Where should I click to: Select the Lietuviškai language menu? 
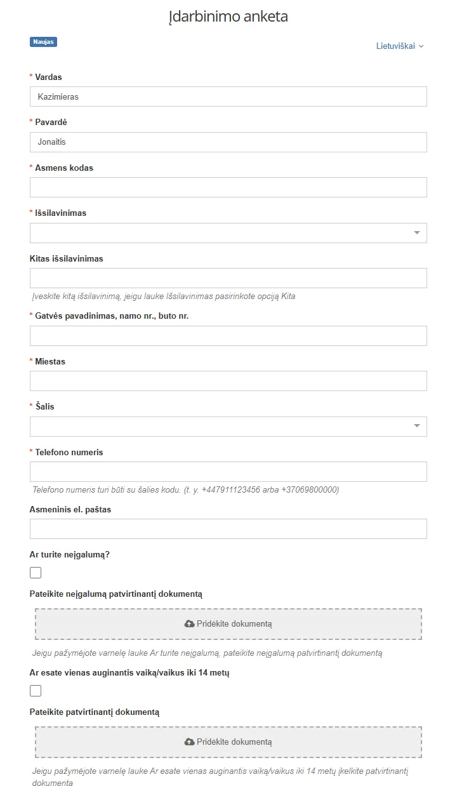pyautogui.click(x=397, y=46)
